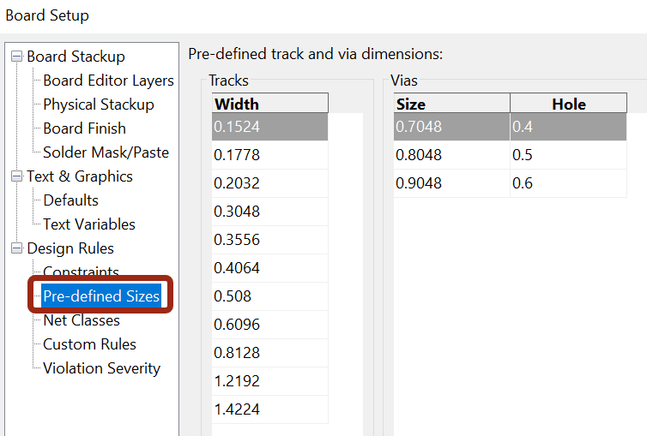Select track width 1.4224

tap(269, 409)
